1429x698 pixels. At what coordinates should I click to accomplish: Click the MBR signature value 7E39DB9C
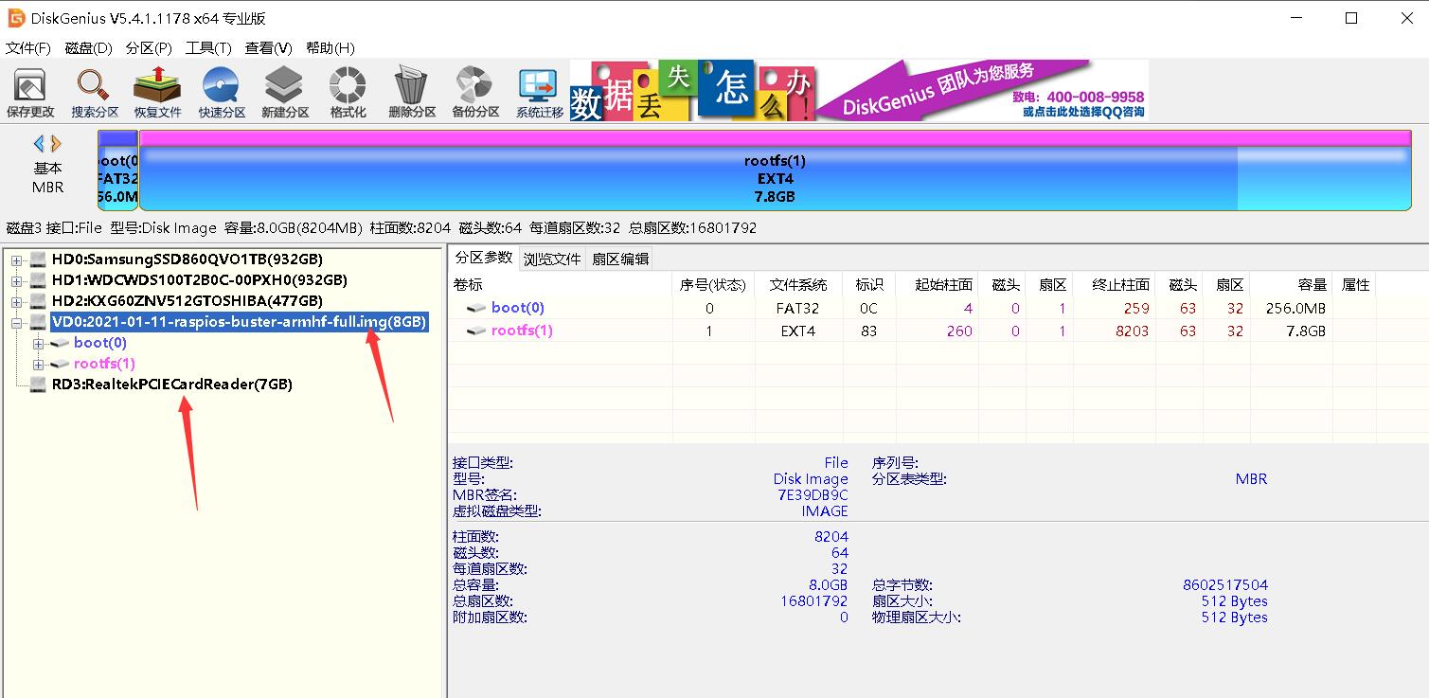coord(813,494)
